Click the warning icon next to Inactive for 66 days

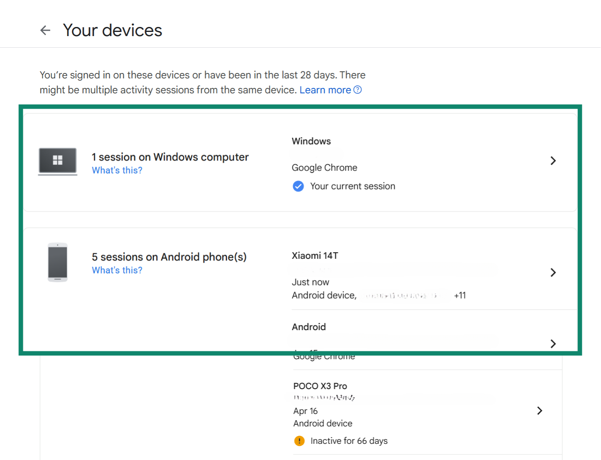(299, 441)
